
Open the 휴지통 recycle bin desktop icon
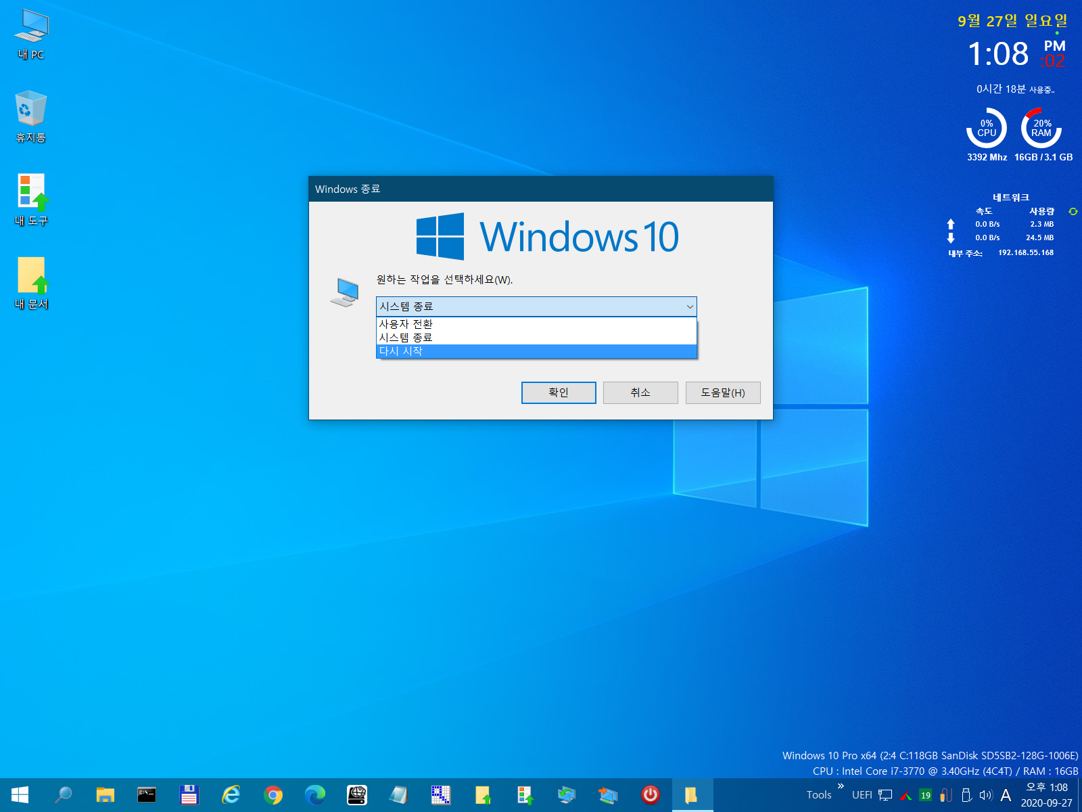point(31,117)
